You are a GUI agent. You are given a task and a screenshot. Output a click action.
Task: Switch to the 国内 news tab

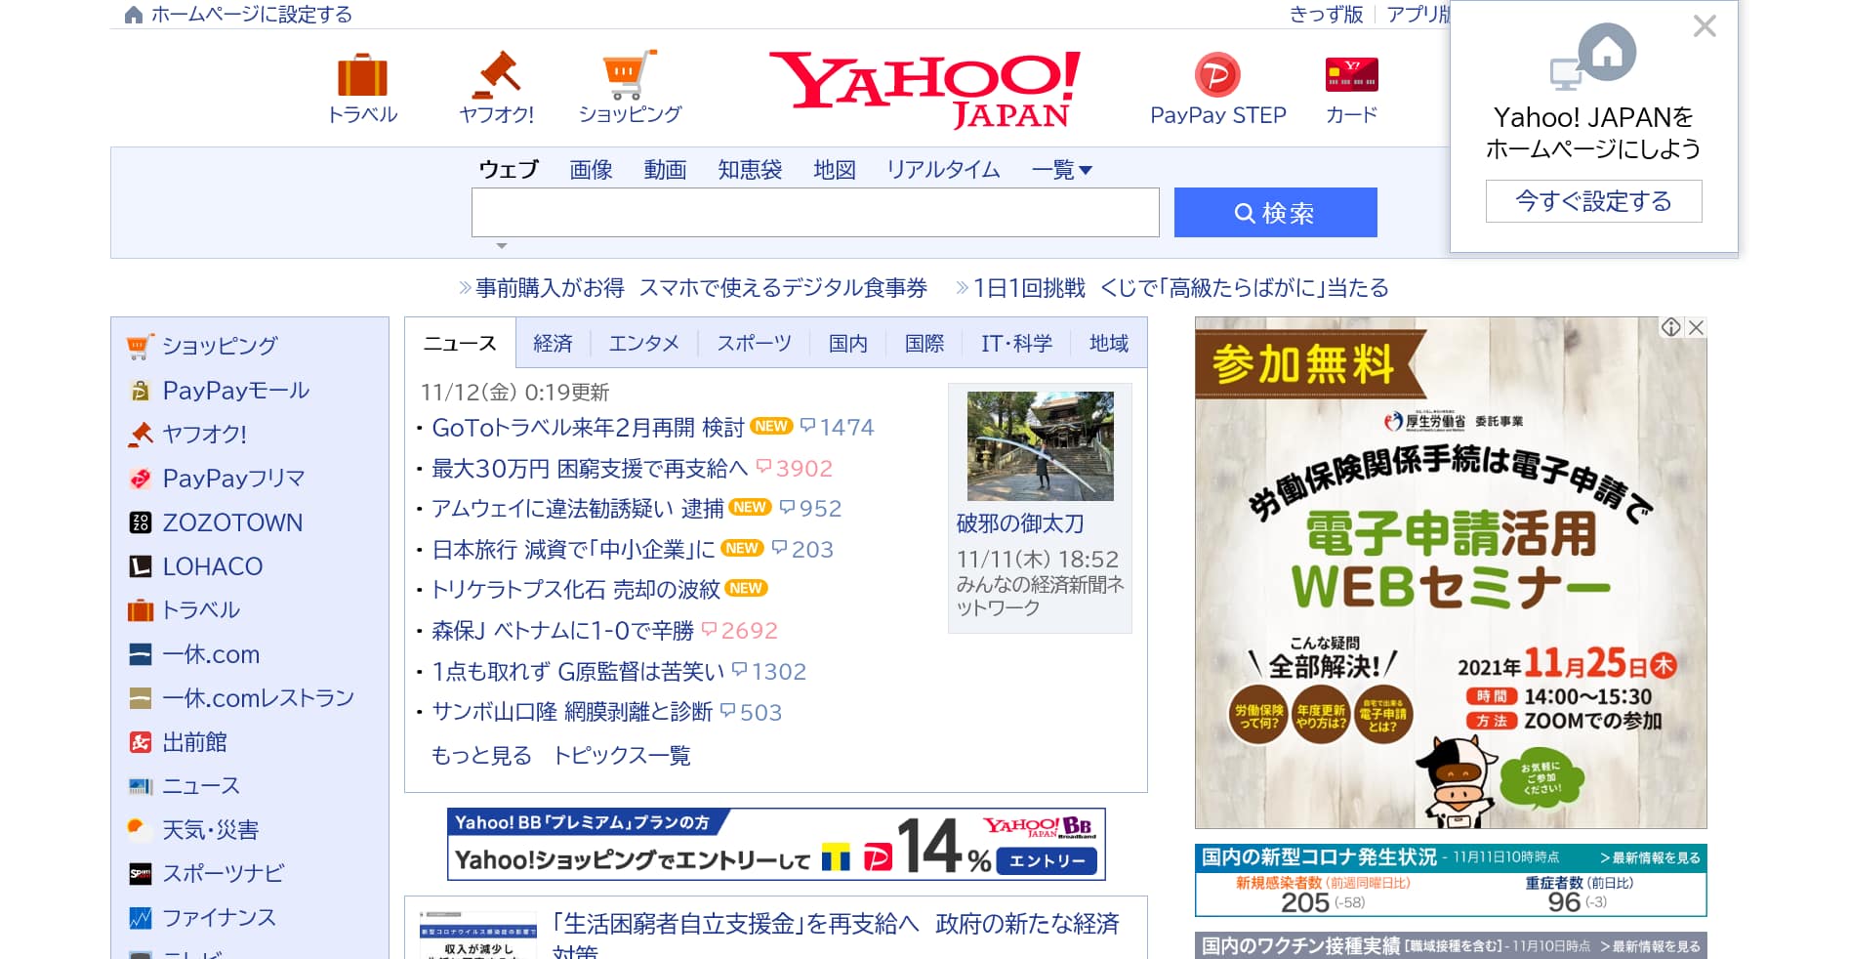pyautogui.click(x=847, y=344)
